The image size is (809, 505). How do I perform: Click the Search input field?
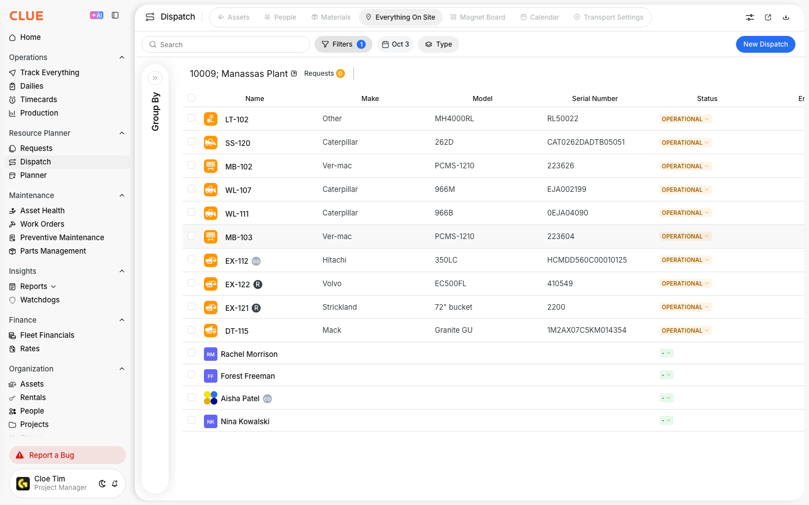226,44
